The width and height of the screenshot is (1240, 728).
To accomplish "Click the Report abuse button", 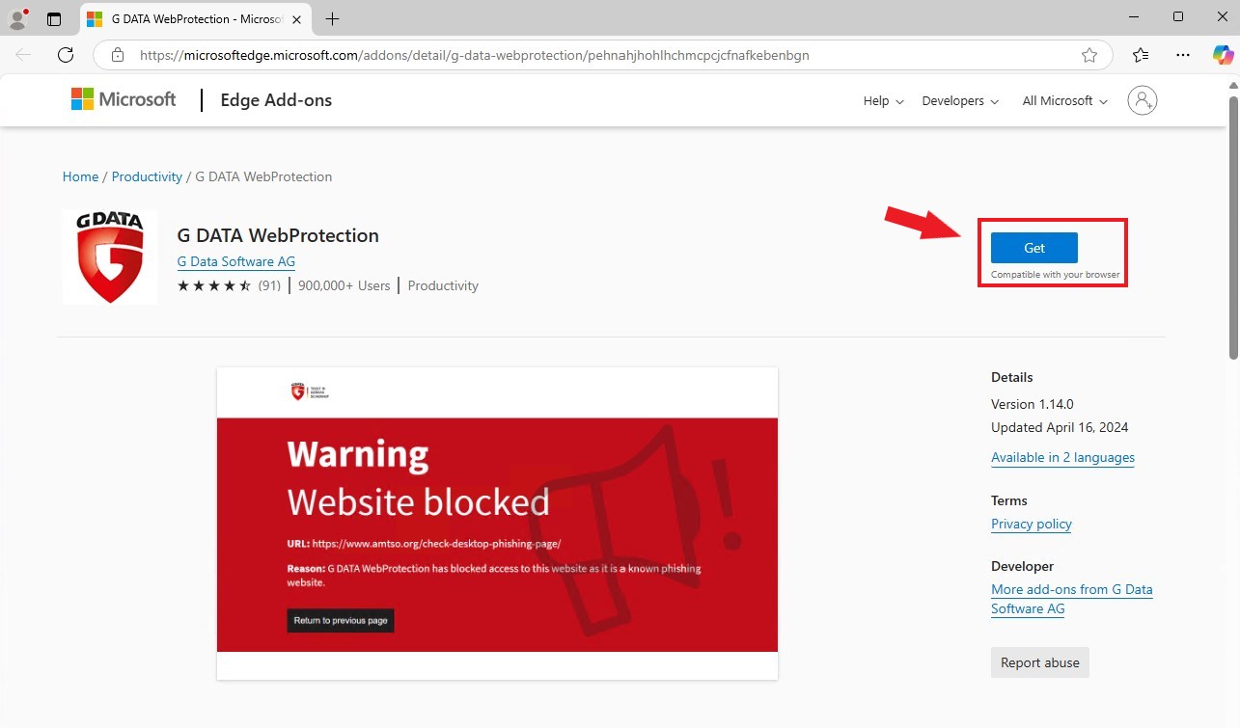I will 1040,662.
